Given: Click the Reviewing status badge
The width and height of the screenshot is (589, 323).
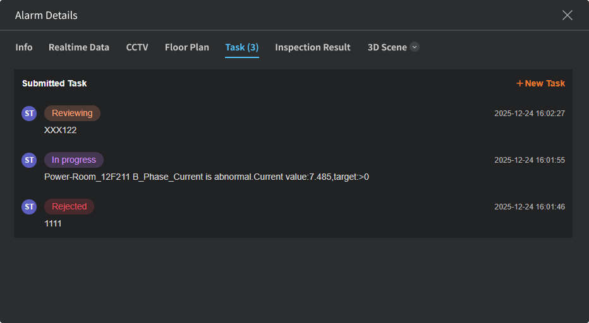Looking at the screenshot, I should 72,114.
